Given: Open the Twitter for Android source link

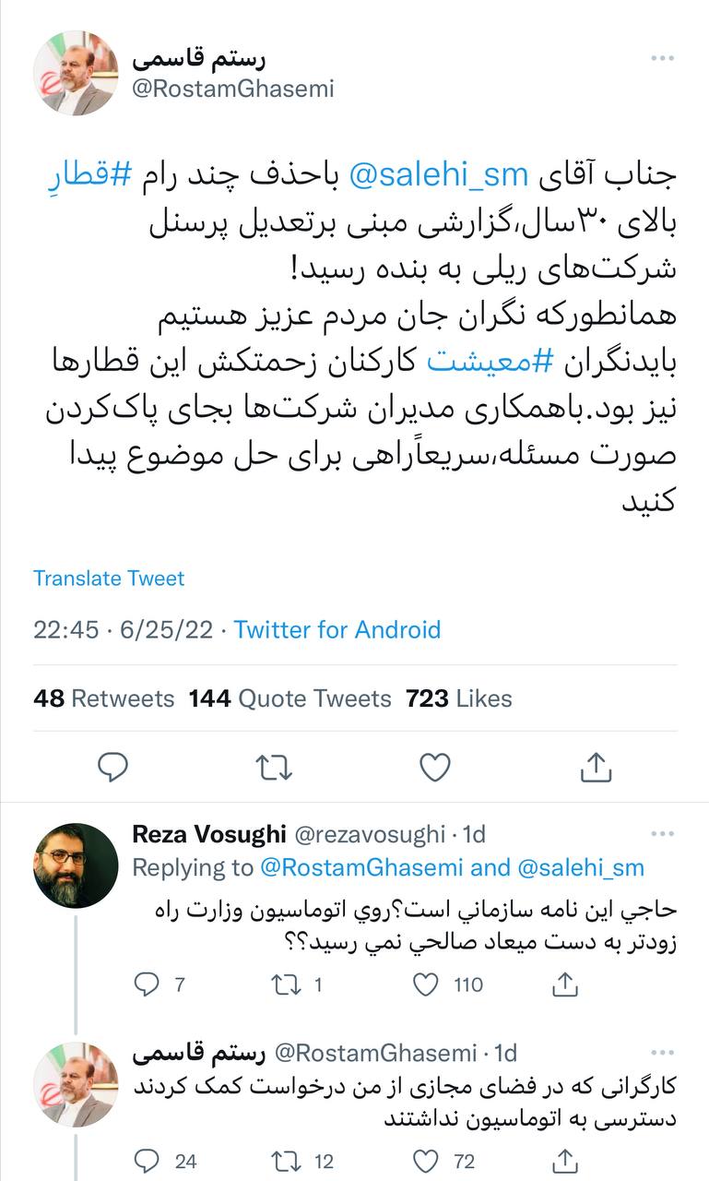Looking at the screenshot, I should [x=337, y=630].
